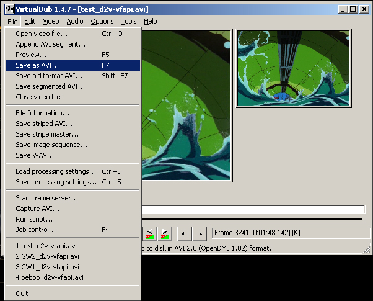The image size is (373, 301).
Task: Reopen recent file GW1_d2v-vfapi.avi
Action: click(72, 267)
